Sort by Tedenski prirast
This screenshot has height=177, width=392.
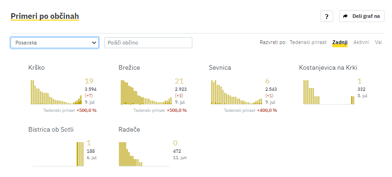coord(308,43)
